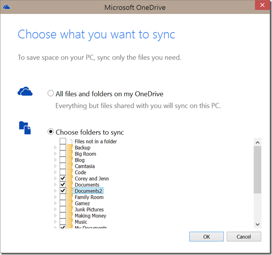Viewport: 272px width, 255px height.
Task: Select Choose folders to sync radio button
Action: 51,132
